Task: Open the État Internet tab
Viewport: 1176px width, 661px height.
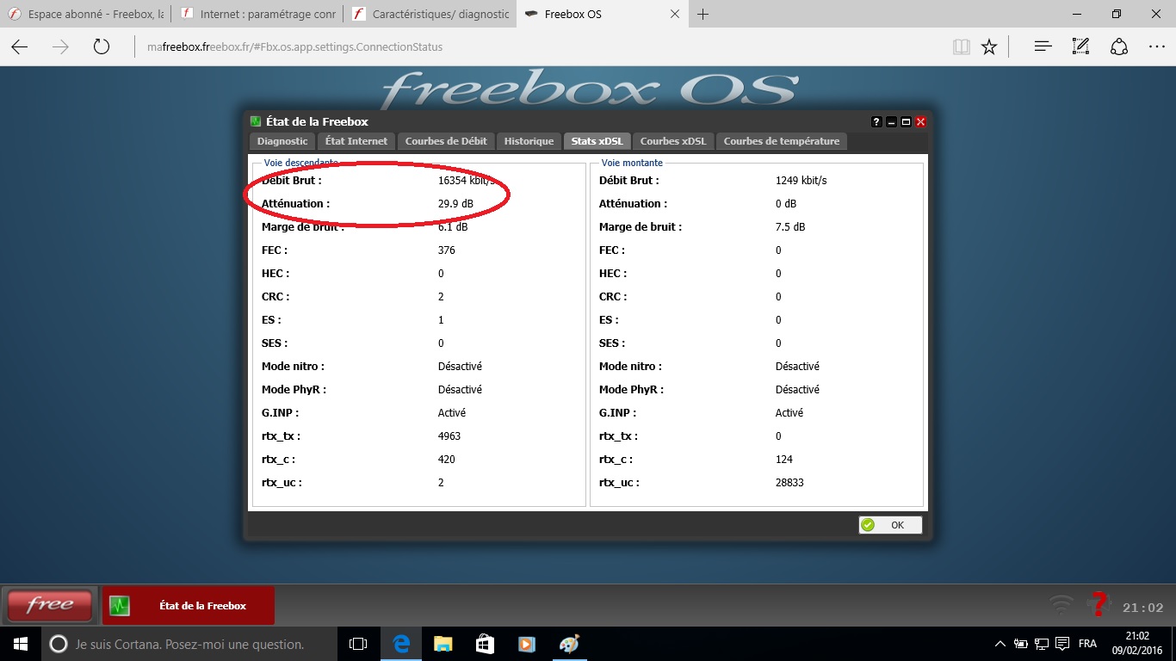Action: pyautogui.click(x=356, y=141)
